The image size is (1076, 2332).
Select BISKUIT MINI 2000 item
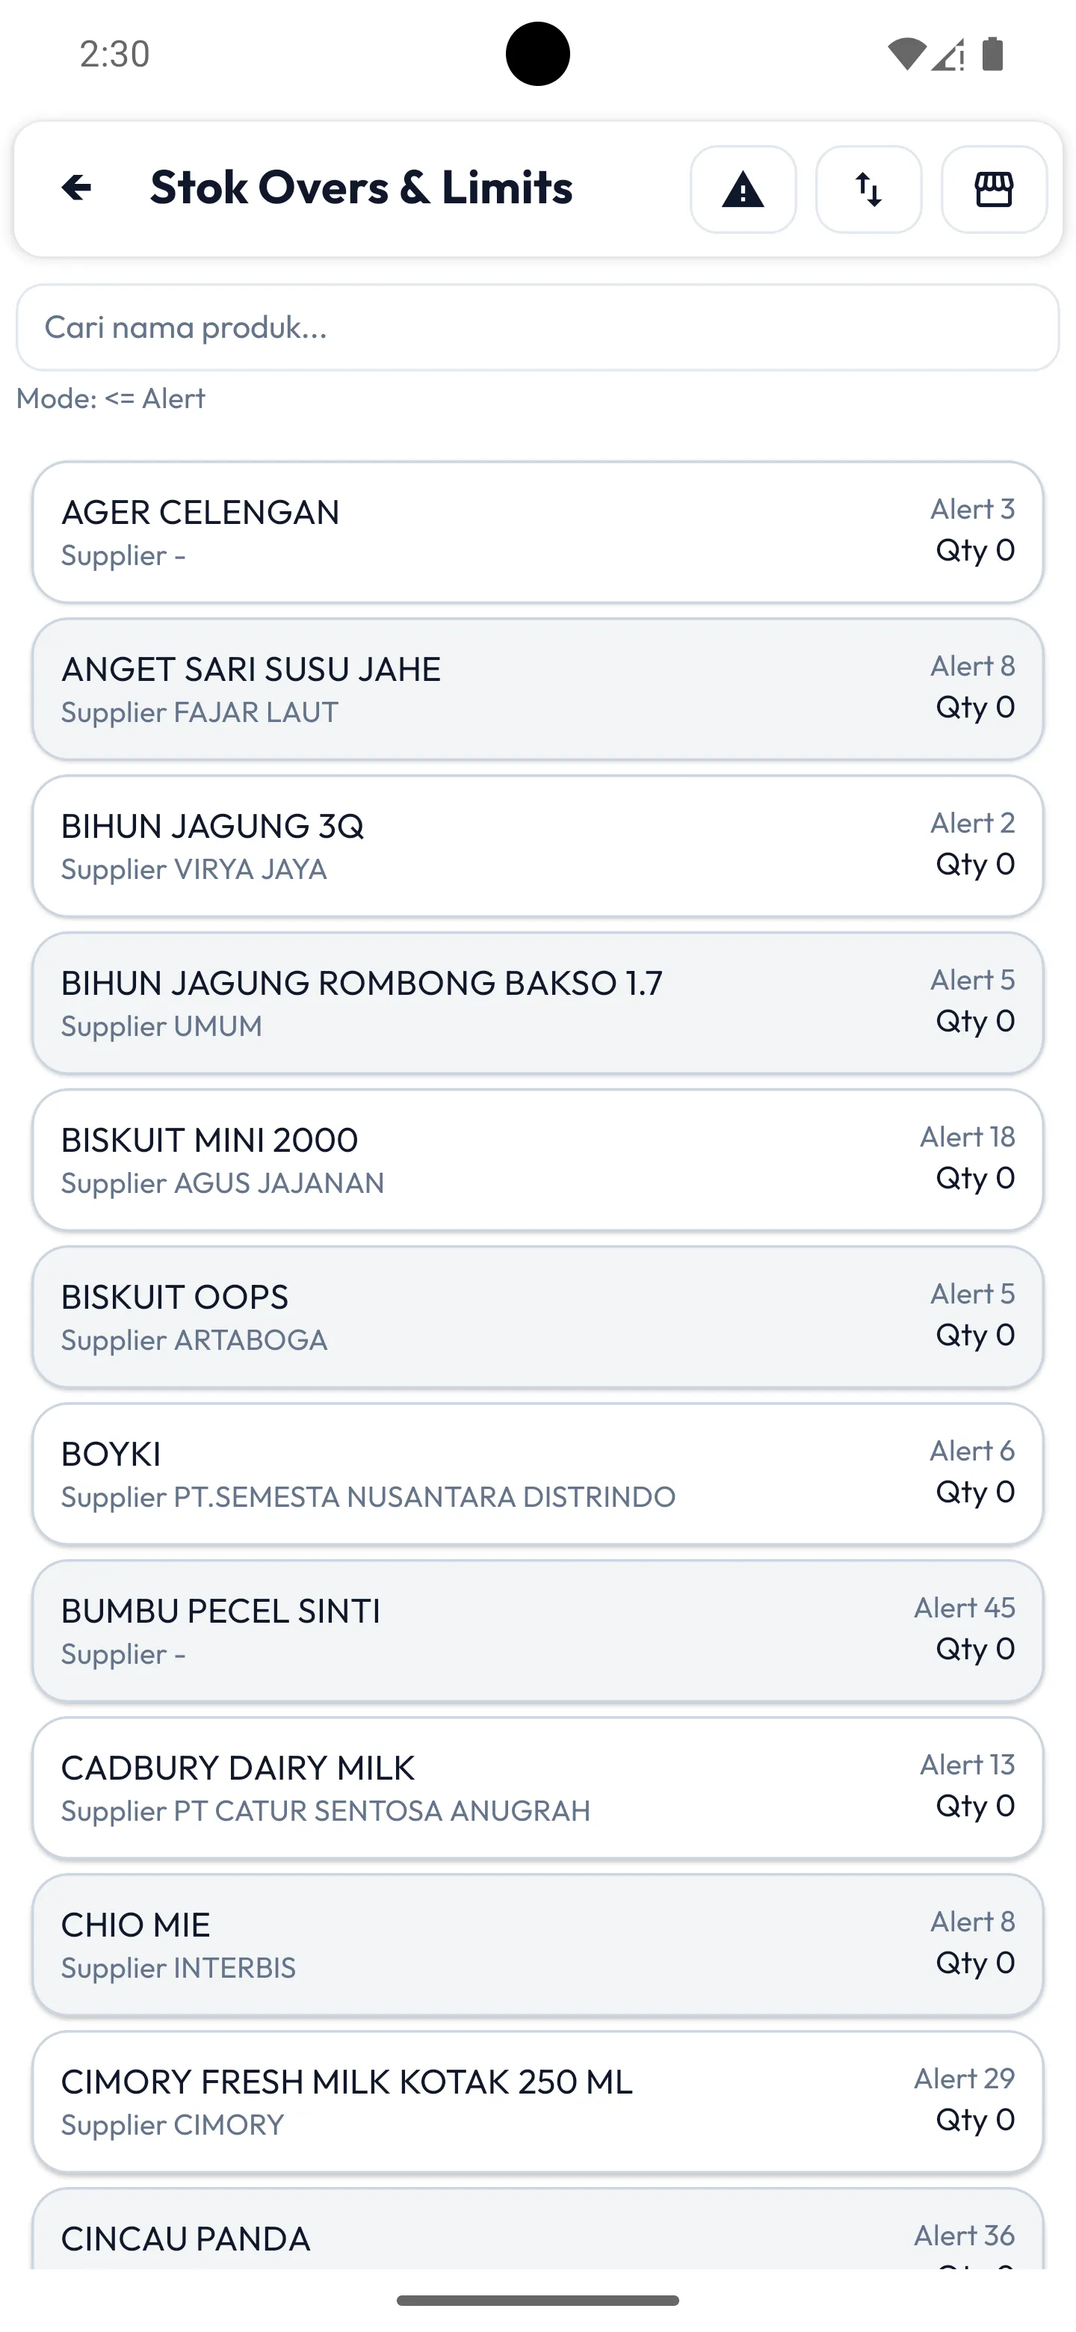(x=537, y=1161)
